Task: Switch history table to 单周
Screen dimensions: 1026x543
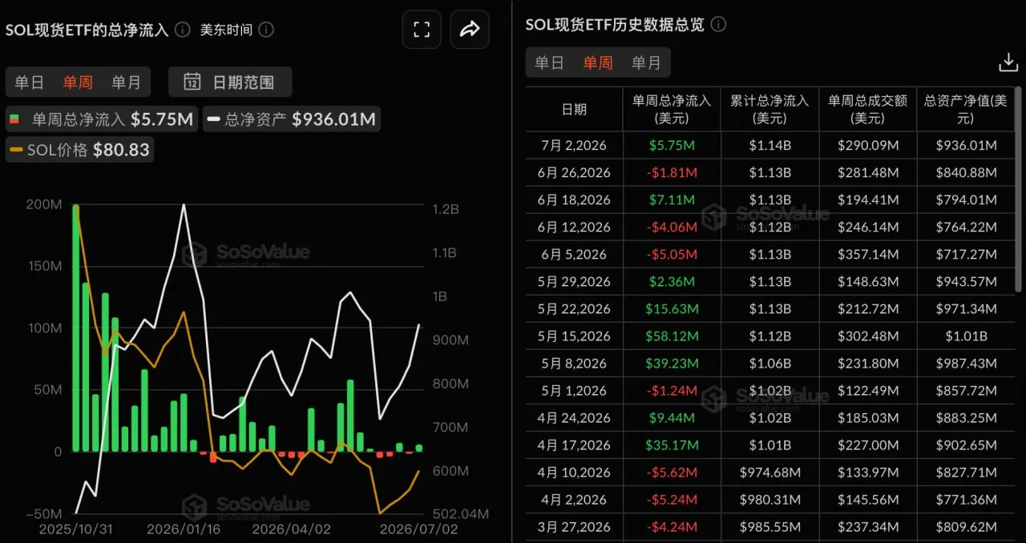Action: pyautogui.click(x=598, y=62)
